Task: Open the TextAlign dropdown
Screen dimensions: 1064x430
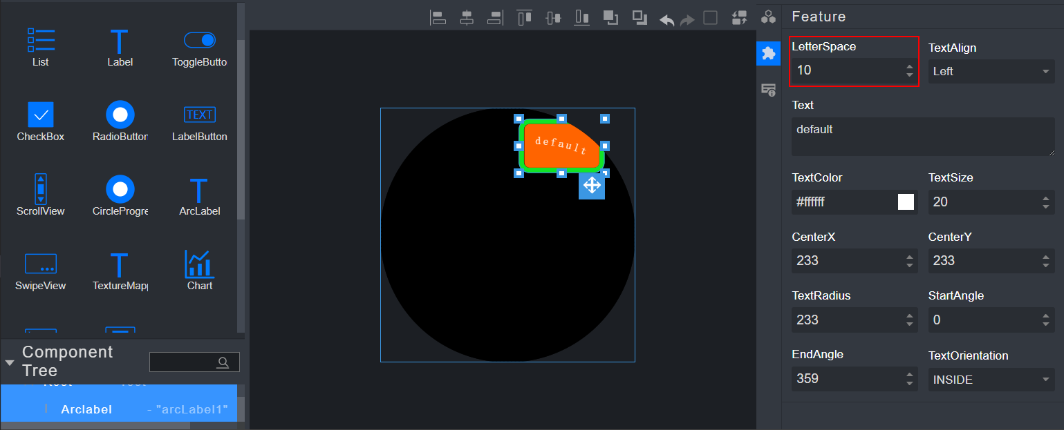Action: [991, 71]
